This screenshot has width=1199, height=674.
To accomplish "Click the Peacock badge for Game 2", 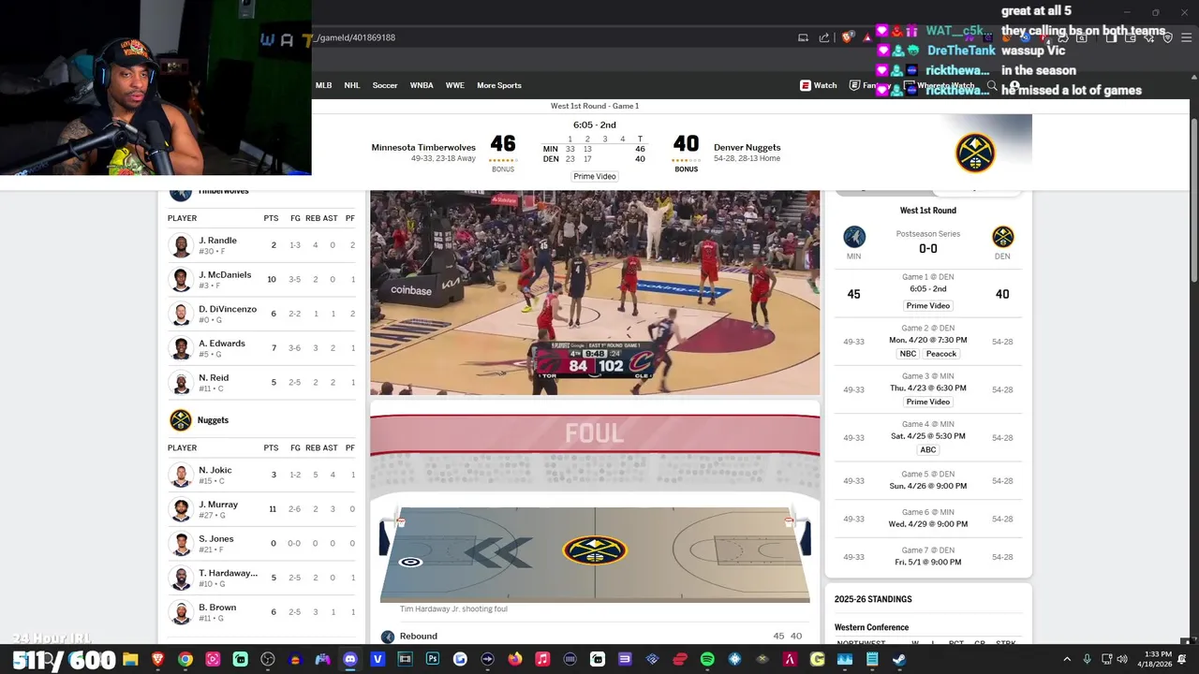I will coord(941,354).
